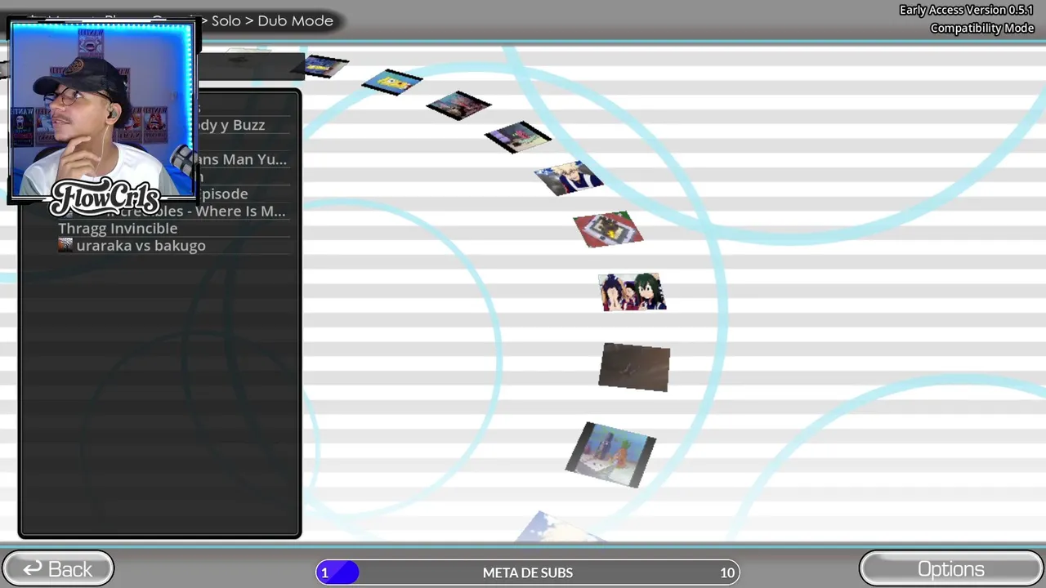The height and width of the screenshot is (588, 1046).
Task: Click the blond Bakugo character thumbnail
Action: coord(569,177)
